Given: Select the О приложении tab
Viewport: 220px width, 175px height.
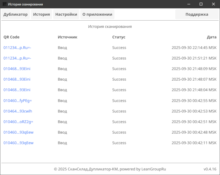Looking at the screenshot, I should [x=97, y=15].
